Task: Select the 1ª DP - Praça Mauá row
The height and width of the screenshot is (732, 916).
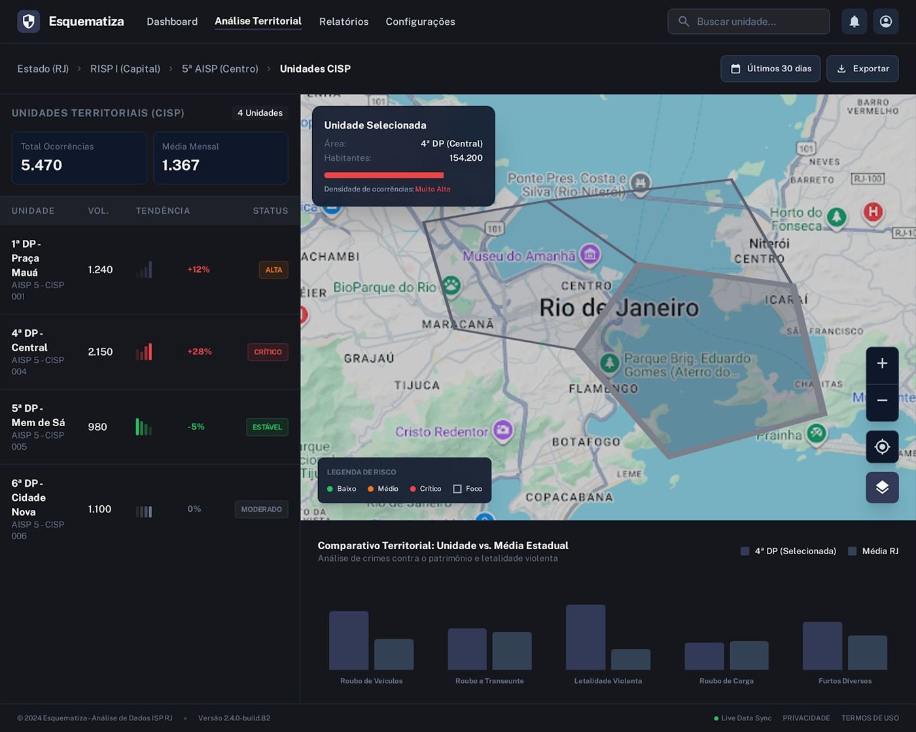Action: [x=150, y=269]
